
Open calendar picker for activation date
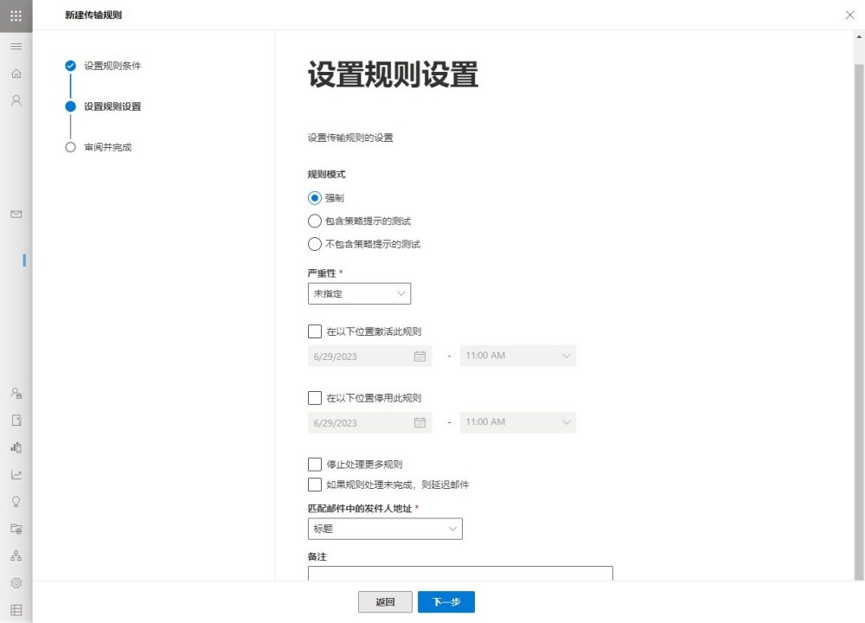click(420, 356)
